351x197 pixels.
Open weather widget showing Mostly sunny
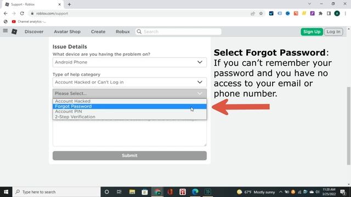256,192
